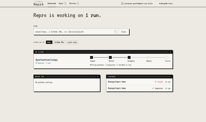
Task: Click the Repair in-progress step marker
Action: pyautogui.click(x=148, y=57)
